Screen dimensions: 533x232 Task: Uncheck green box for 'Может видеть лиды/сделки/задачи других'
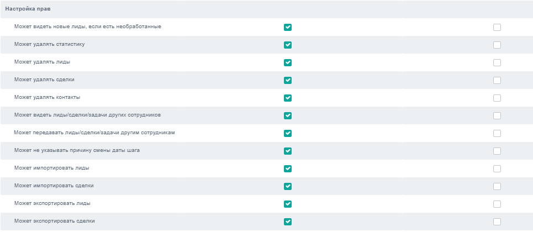288,115
